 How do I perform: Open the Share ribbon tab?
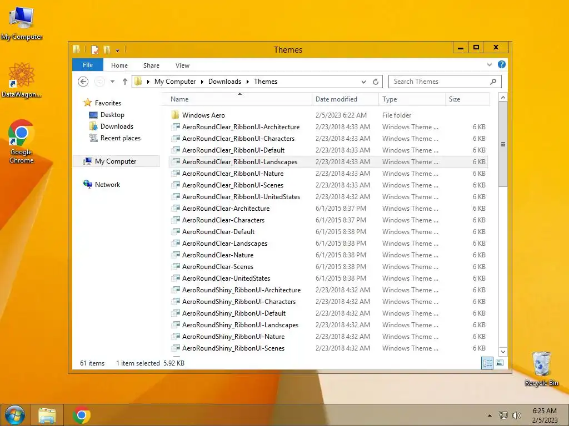(151, 65)
